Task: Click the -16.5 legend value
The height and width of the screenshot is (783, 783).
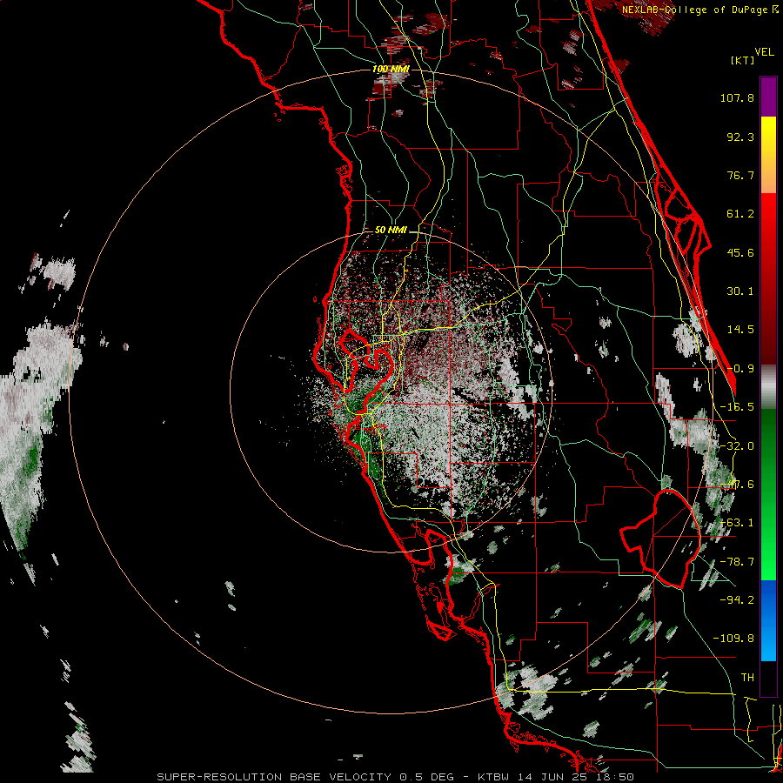Action: coord(737,407)
